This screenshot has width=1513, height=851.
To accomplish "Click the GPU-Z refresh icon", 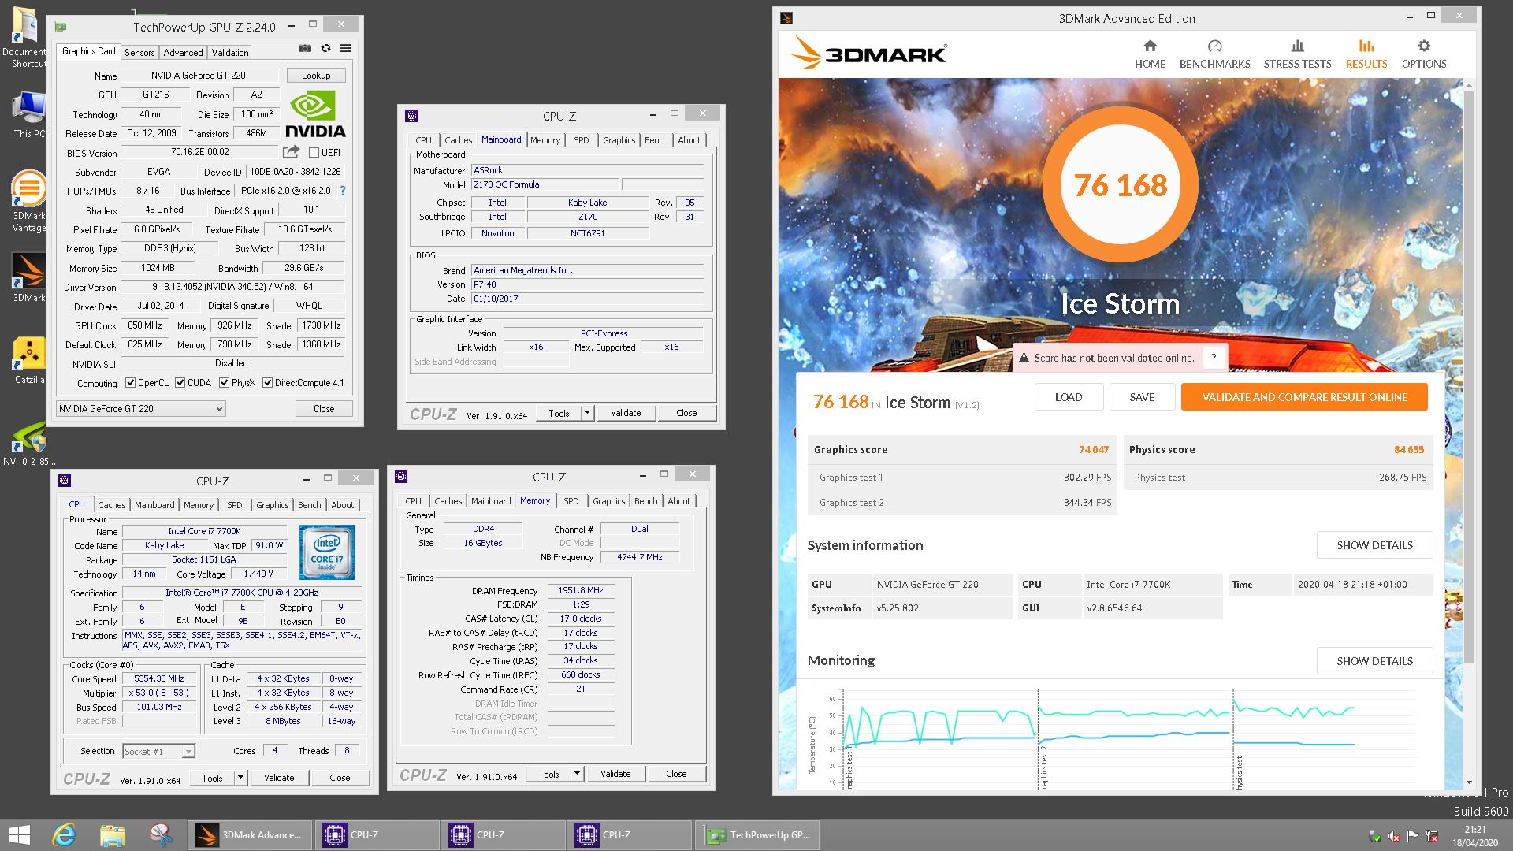I will coord(325,48).
